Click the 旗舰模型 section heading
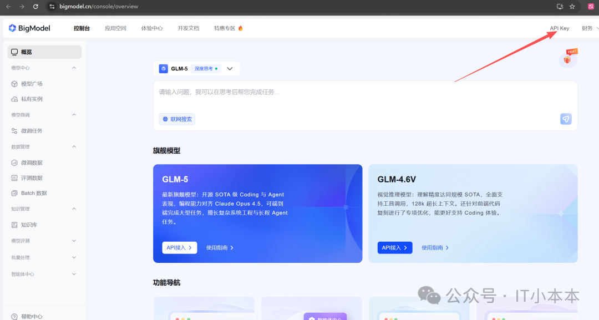Viewport: 599px width, 320px height. click(166, 150)
